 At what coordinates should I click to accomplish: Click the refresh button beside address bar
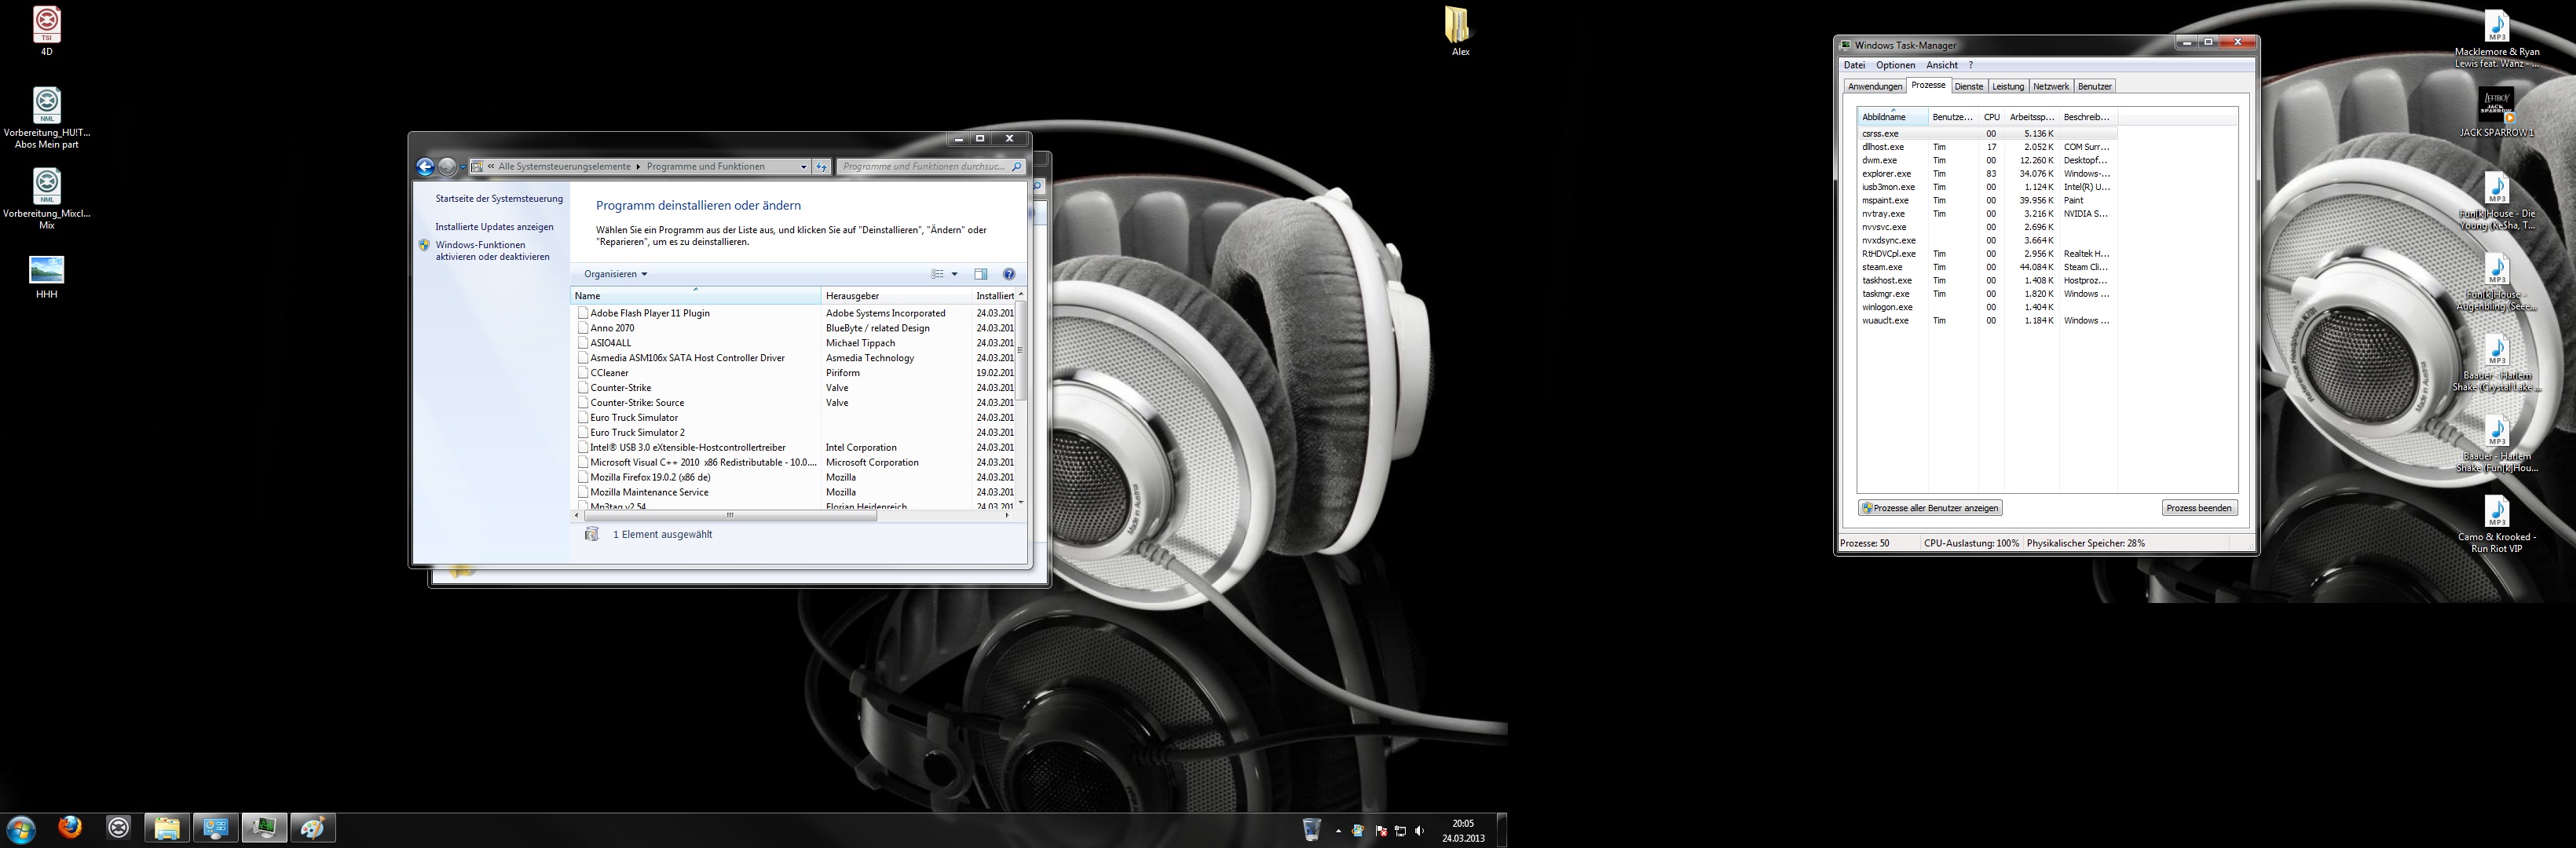point(822,167)
